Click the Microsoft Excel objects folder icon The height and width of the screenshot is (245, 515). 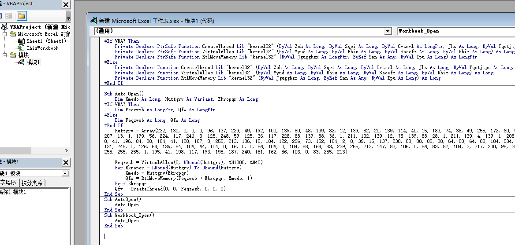point(13,34)
